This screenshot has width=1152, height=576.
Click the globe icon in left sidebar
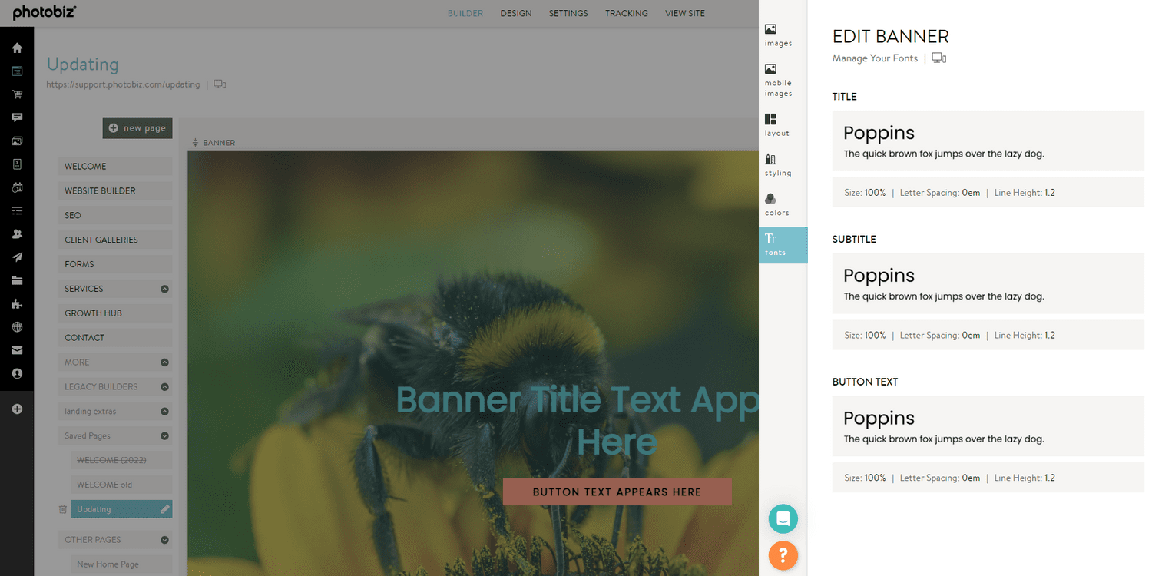pos(17,326)
